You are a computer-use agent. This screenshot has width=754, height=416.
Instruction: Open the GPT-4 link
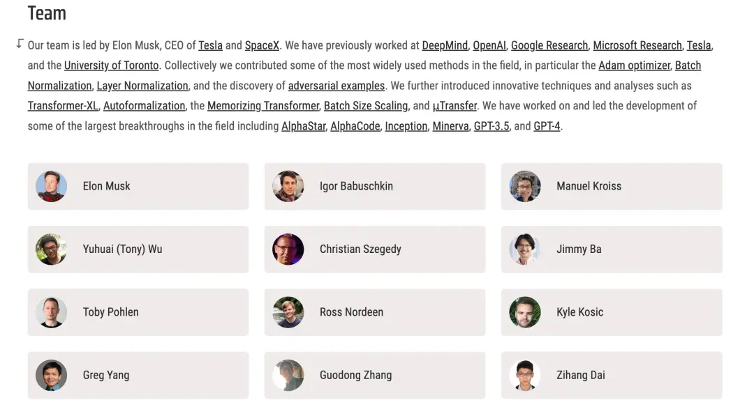point(547,126)
